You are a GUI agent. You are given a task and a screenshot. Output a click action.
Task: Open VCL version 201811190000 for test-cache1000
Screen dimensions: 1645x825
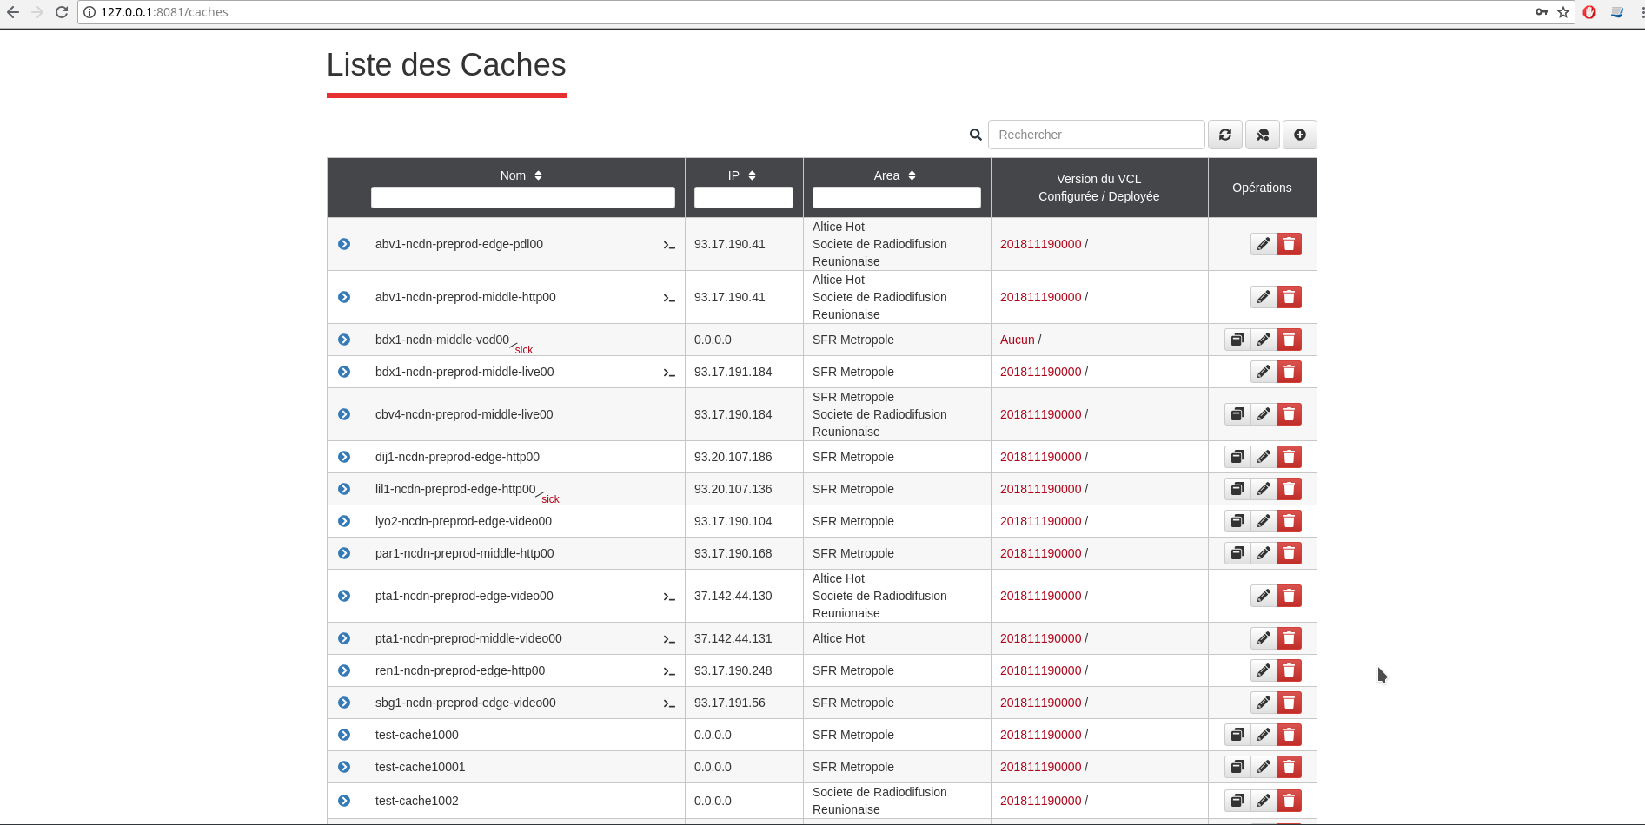1041,735
